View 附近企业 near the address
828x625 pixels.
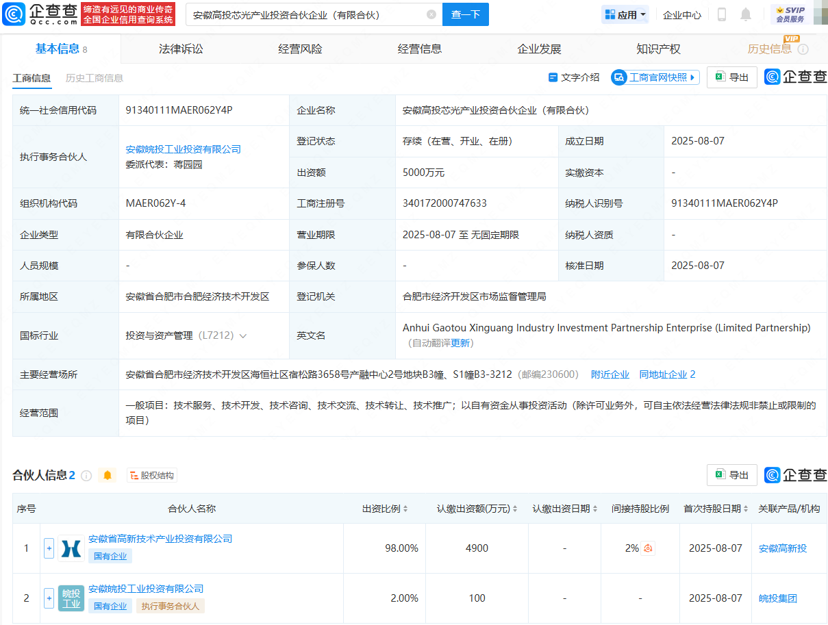pyautogui.click(x=610, y=374)
